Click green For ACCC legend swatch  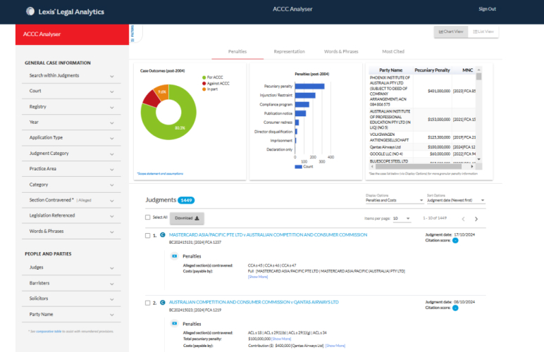(203, 77)
